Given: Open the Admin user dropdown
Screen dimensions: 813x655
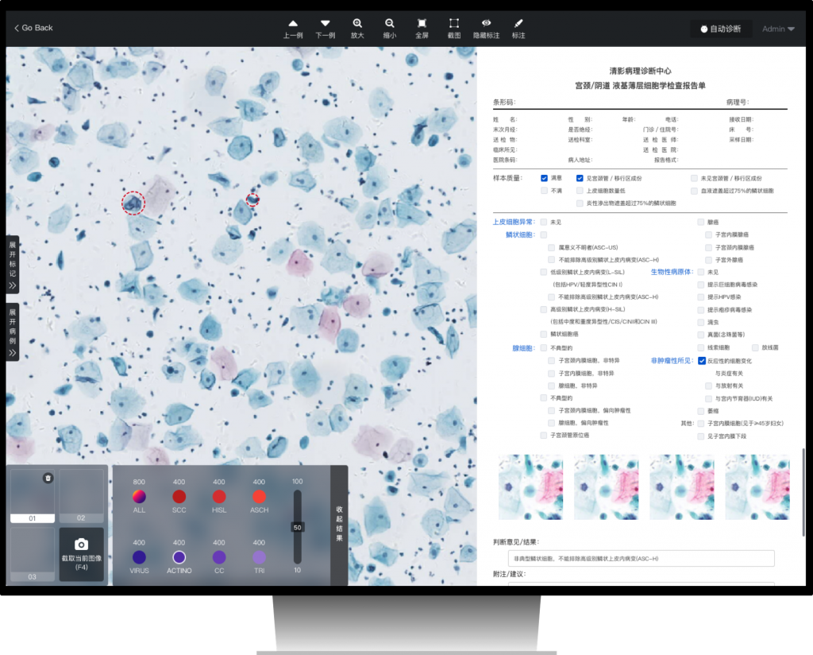Looking at the screenshot, I should coord(778,29).
